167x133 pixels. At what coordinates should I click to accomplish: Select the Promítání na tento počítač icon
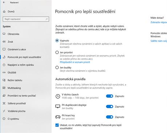point(4,96)
